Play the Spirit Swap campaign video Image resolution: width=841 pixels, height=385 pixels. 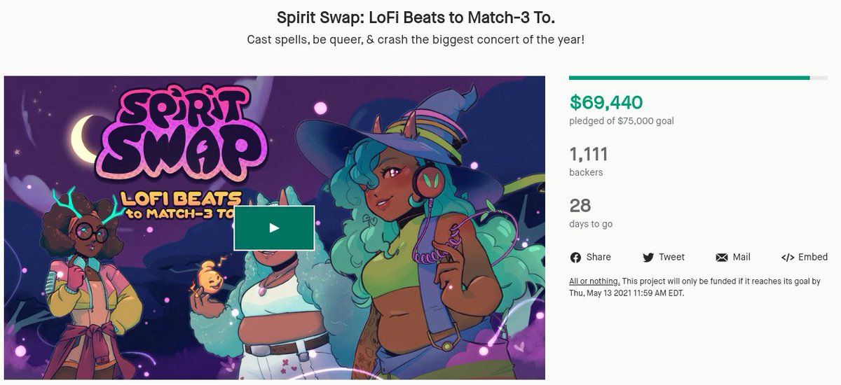pos(274,227)
